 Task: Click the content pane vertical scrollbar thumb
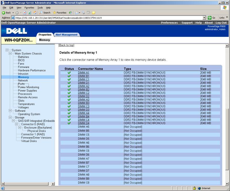tap(227, 139)
